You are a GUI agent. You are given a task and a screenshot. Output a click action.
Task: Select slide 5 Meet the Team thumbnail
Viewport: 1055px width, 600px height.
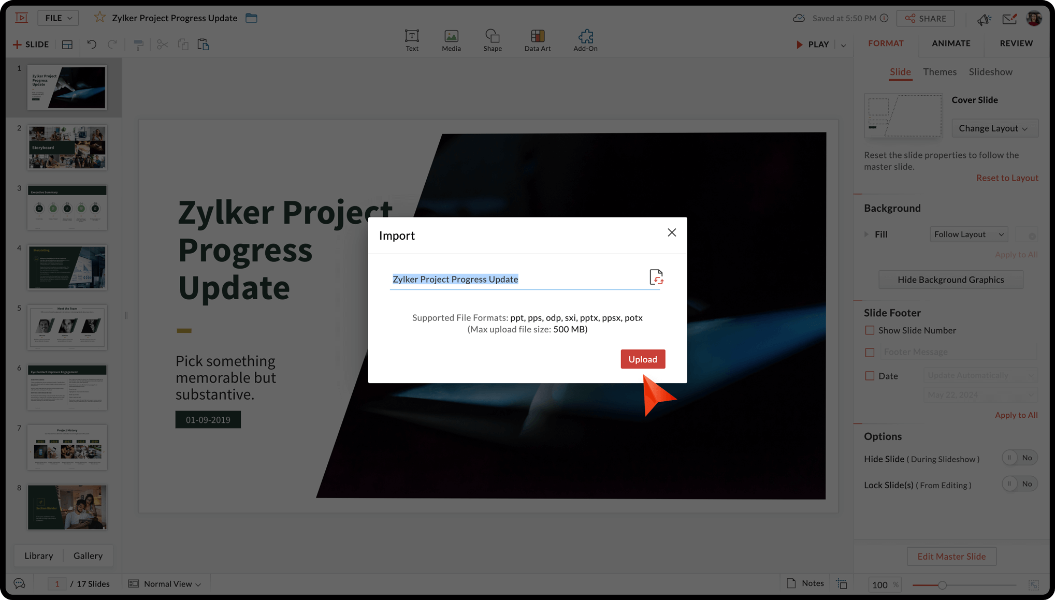[67, 327]
